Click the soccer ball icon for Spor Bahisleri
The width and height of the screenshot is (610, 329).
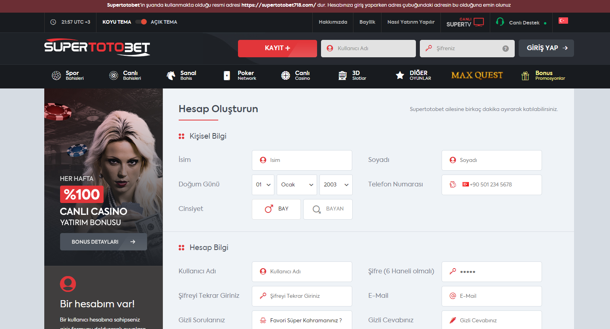[57, 75]
